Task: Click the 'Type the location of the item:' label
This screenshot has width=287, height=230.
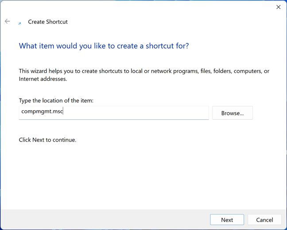Action: 56,100
